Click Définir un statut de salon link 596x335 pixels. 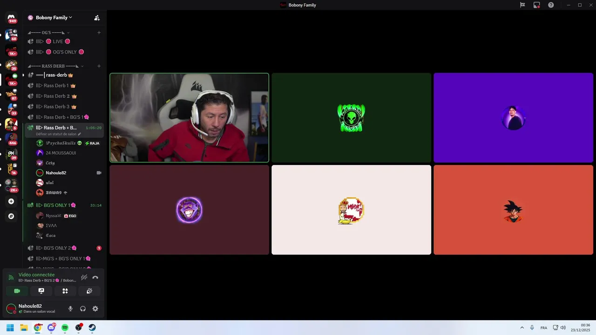coord(56,134)
